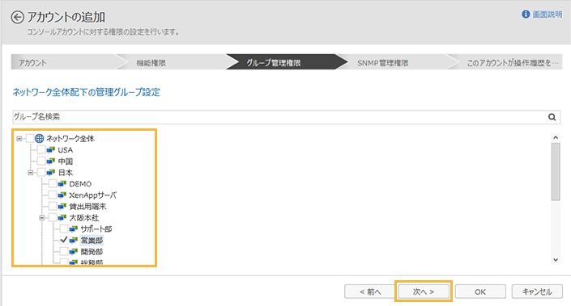The height and width of the screenshot is (306, 571).
Task: Click the 次へ > button
Action: 424,291
